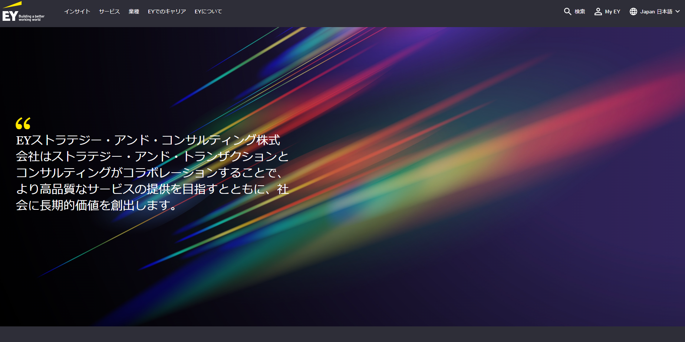The height and width of the screenshot is (342, 685).
Task: Expand the language selector chevron arrow
Action: [678, 12]
